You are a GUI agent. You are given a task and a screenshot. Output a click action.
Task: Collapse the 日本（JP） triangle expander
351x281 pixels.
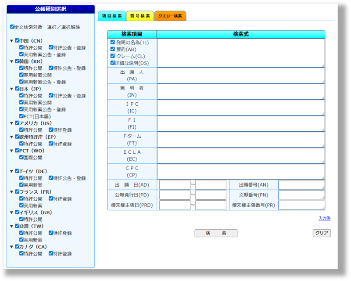click(x=11, y=89)
